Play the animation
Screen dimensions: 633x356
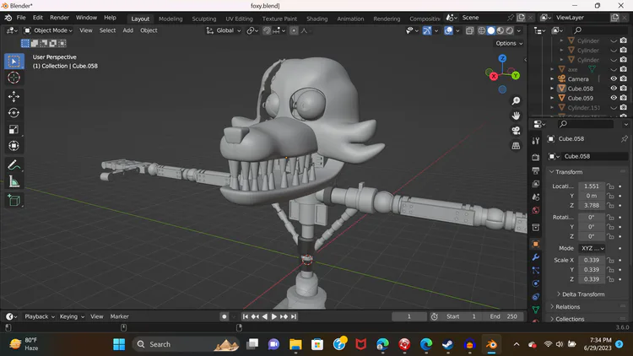click(x=274, y=317)
